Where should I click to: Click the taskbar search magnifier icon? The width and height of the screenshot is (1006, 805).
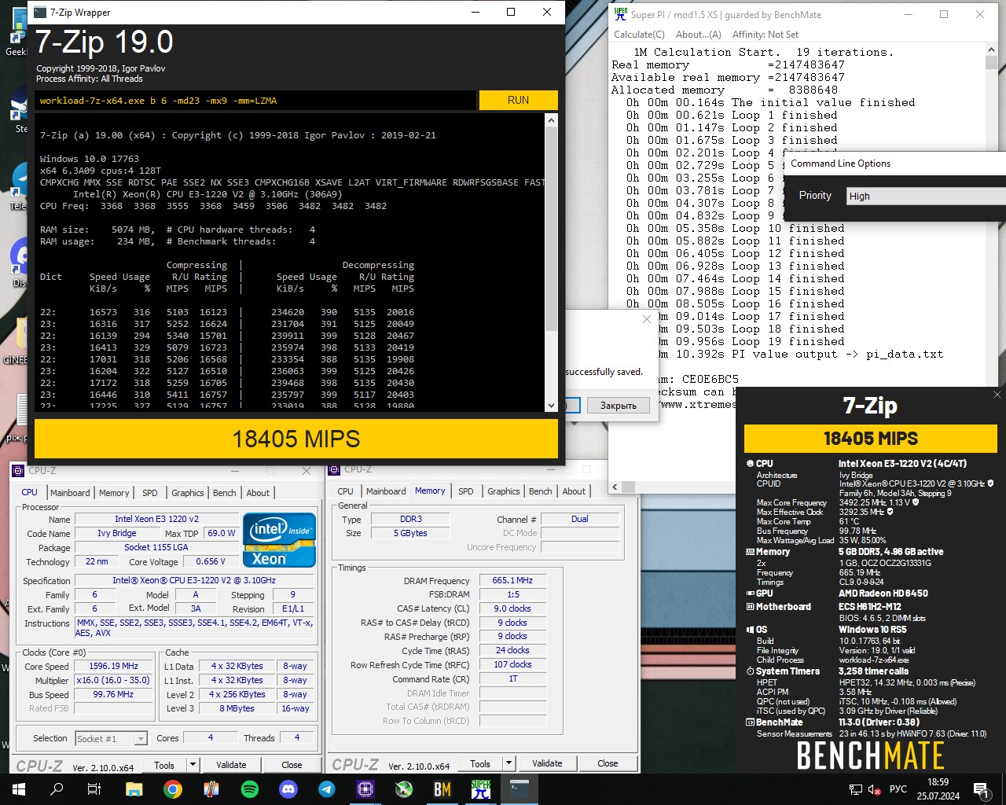tap(57, 789)
